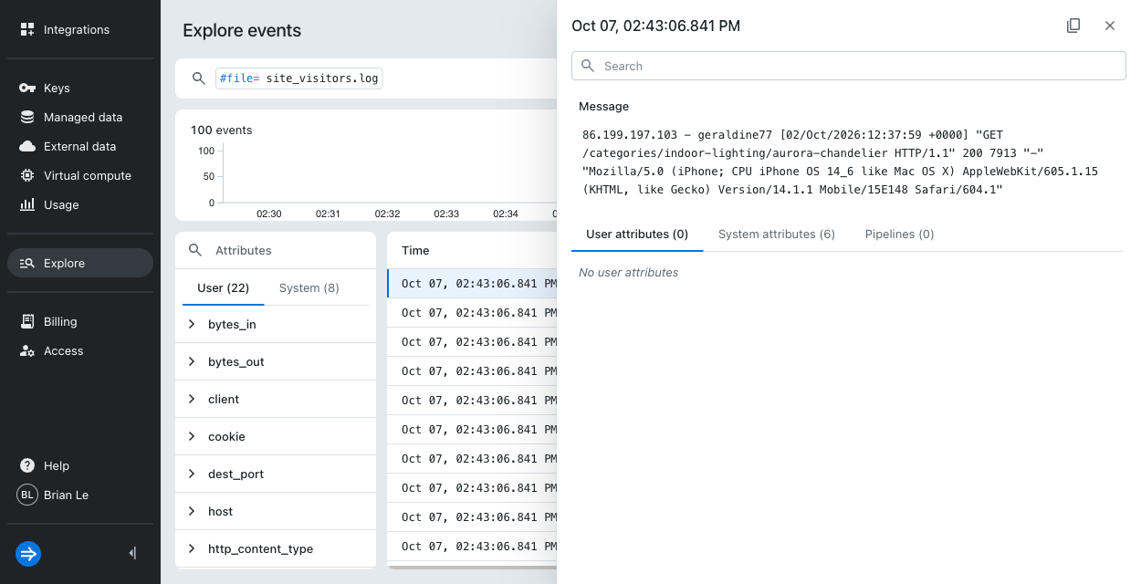Viewport: 1141px width, 584px height.
Task: Click the Keys icon in sidebar
Action: pyautogui.click(x=27, y=89)
